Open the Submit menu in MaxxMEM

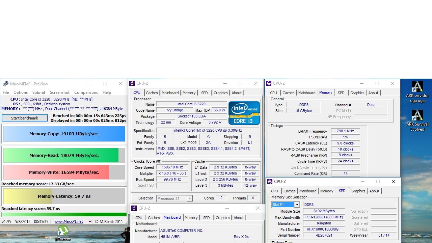(39, 92)
